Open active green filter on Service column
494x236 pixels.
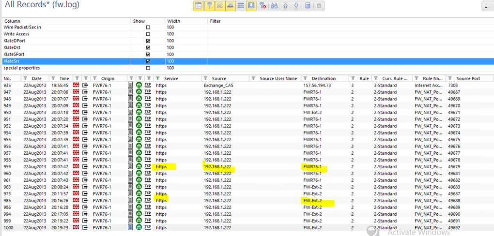(157, 78)
